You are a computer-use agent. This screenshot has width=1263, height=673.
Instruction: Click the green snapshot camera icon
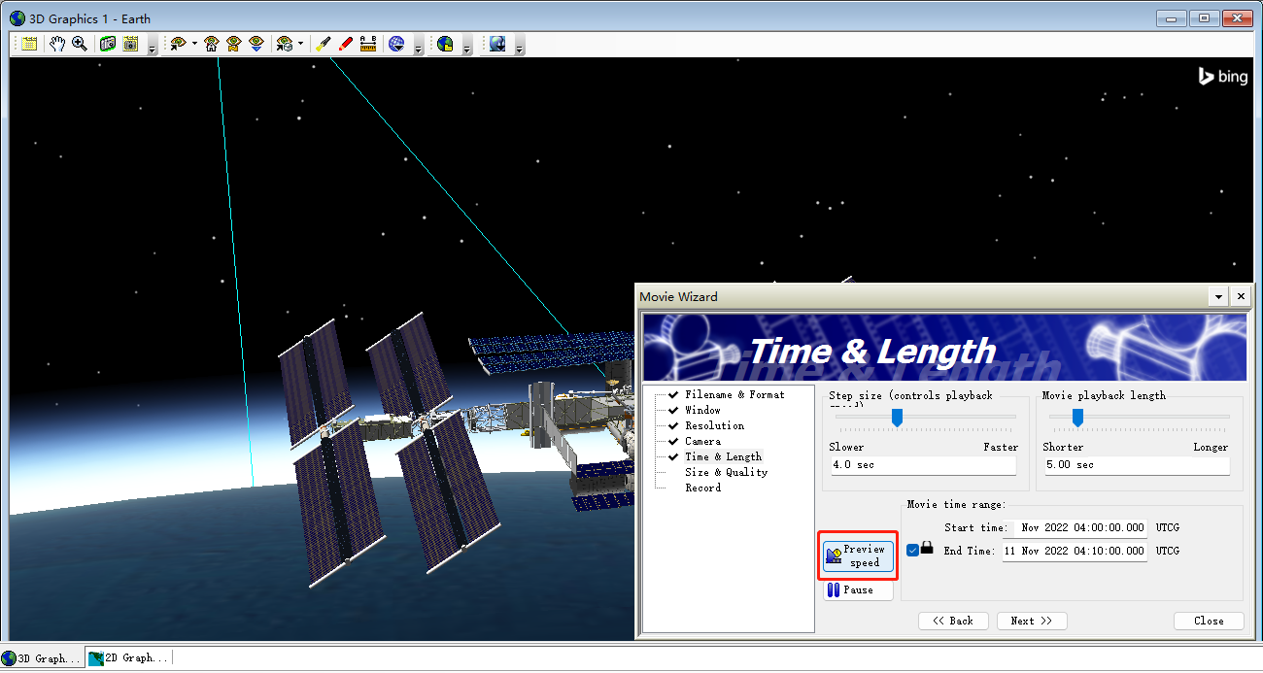108,44
